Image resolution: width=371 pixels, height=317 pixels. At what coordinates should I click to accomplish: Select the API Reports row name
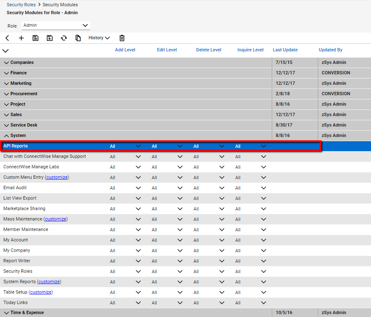(15, 146)
